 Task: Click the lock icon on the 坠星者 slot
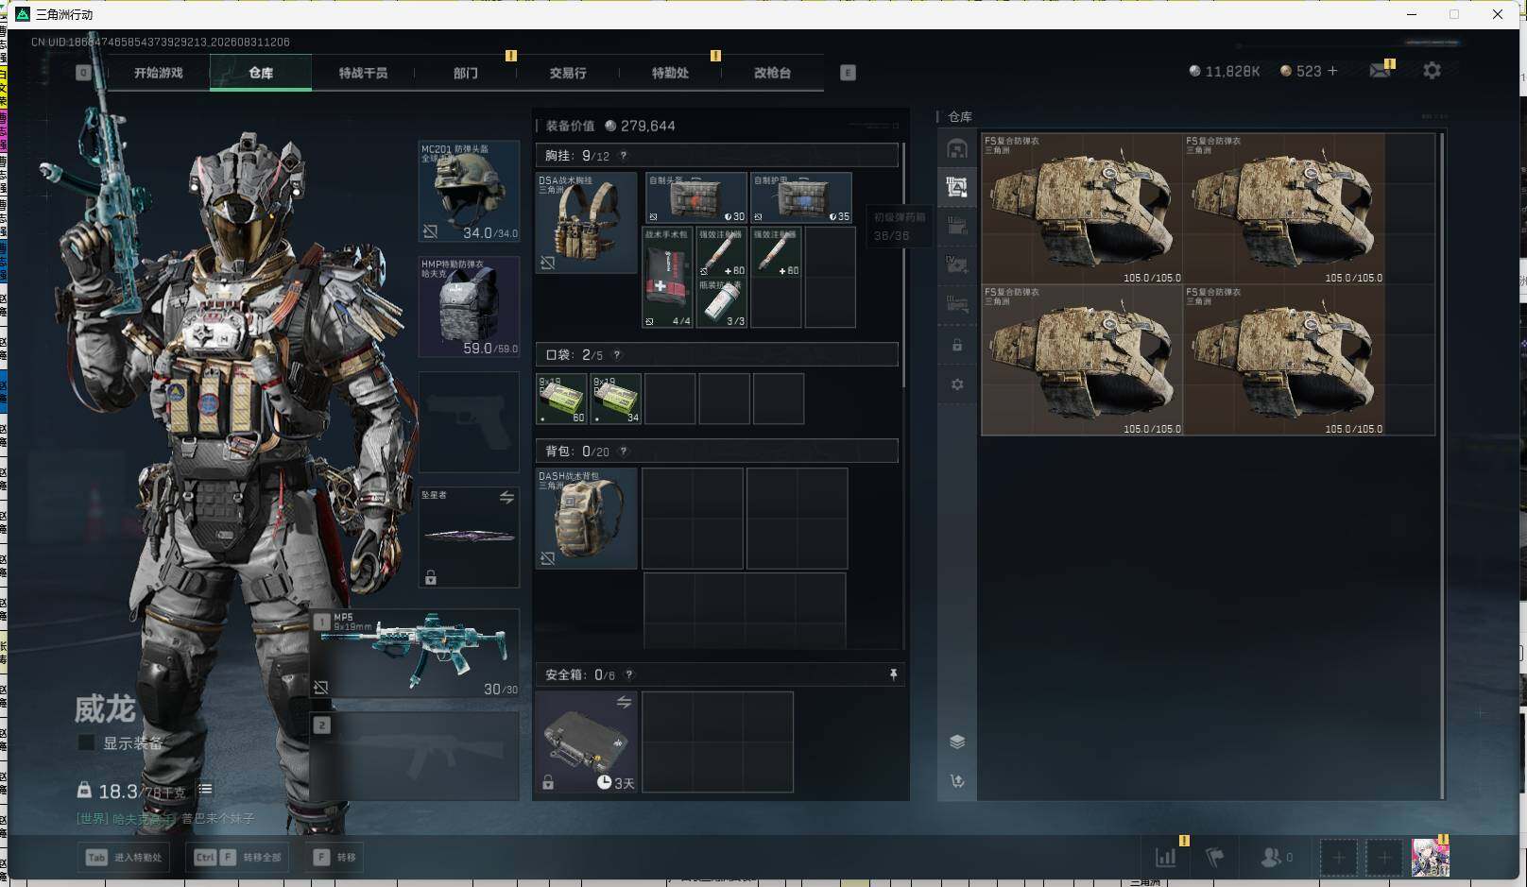(431, 577)
